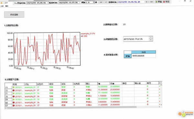Click the red alarm icon in row 70

pos(14,96)
